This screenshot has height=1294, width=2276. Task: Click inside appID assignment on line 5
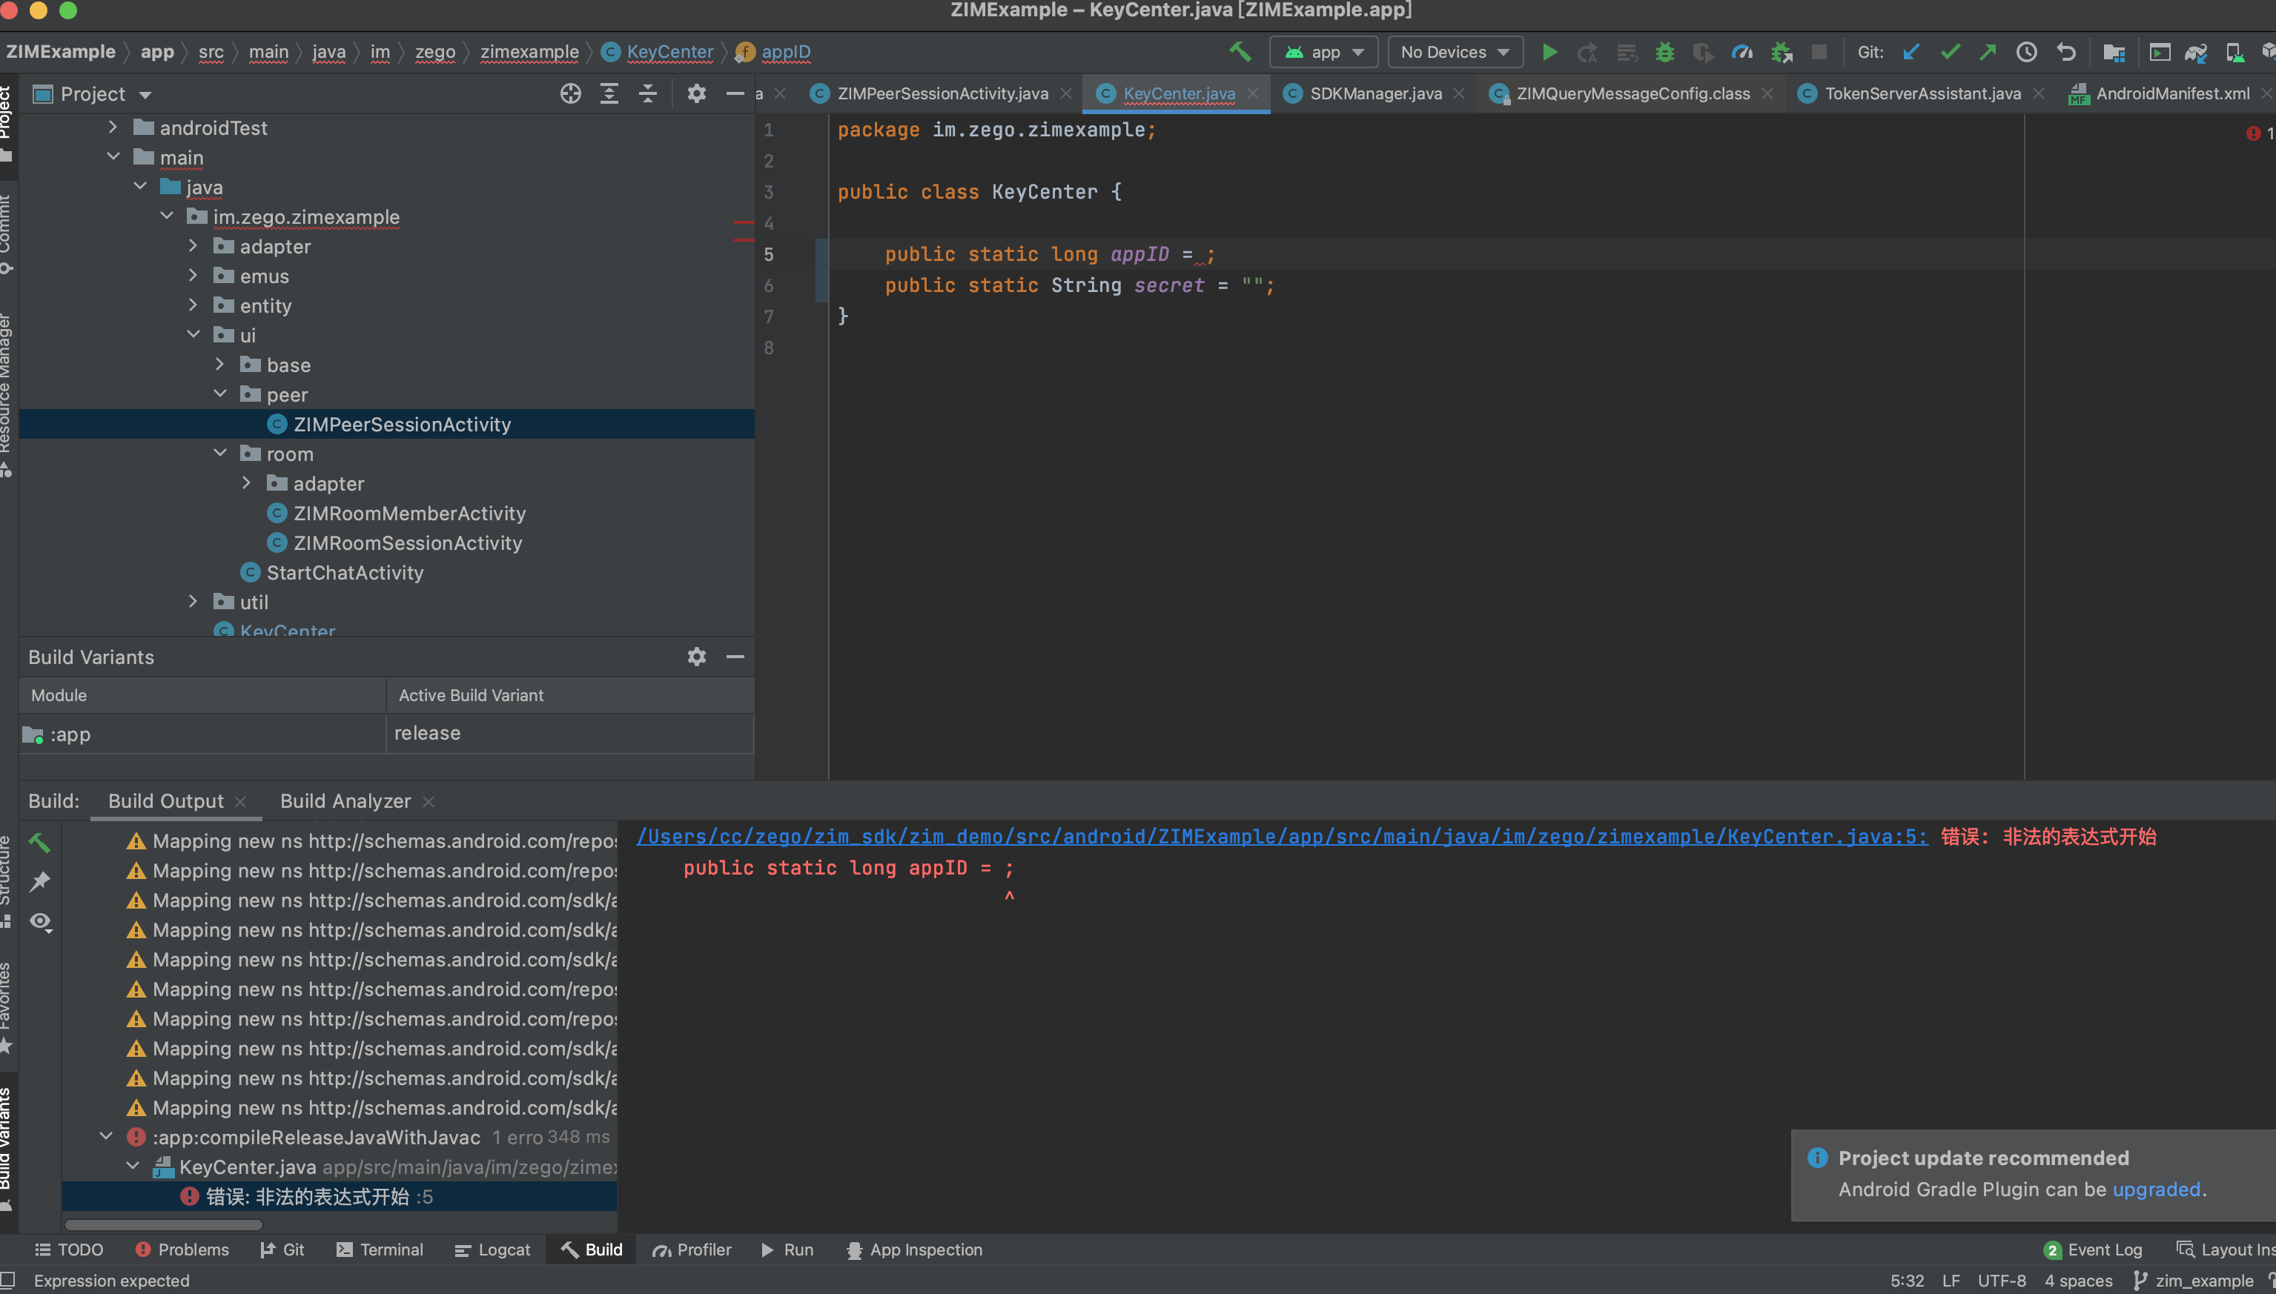(x=1200, y=254)
